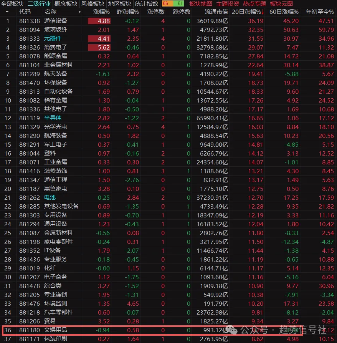Viewport: 337px width, 343px height.
Task: Sort by 20日涨幅% column header
Action: coord(248,12)
